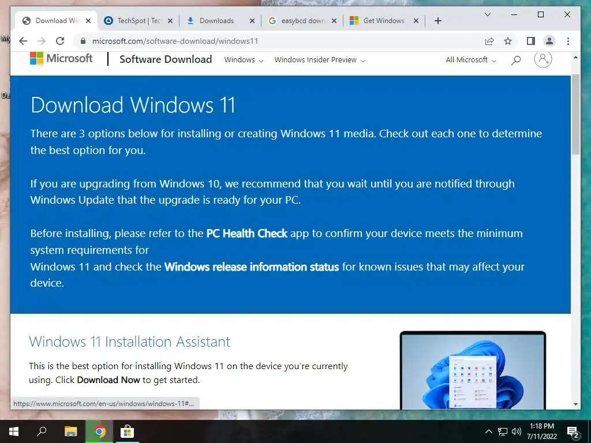The width and height of the screenshot is (591, 443).
Task: Close the Get Windows tab
Action: (416, 21)
